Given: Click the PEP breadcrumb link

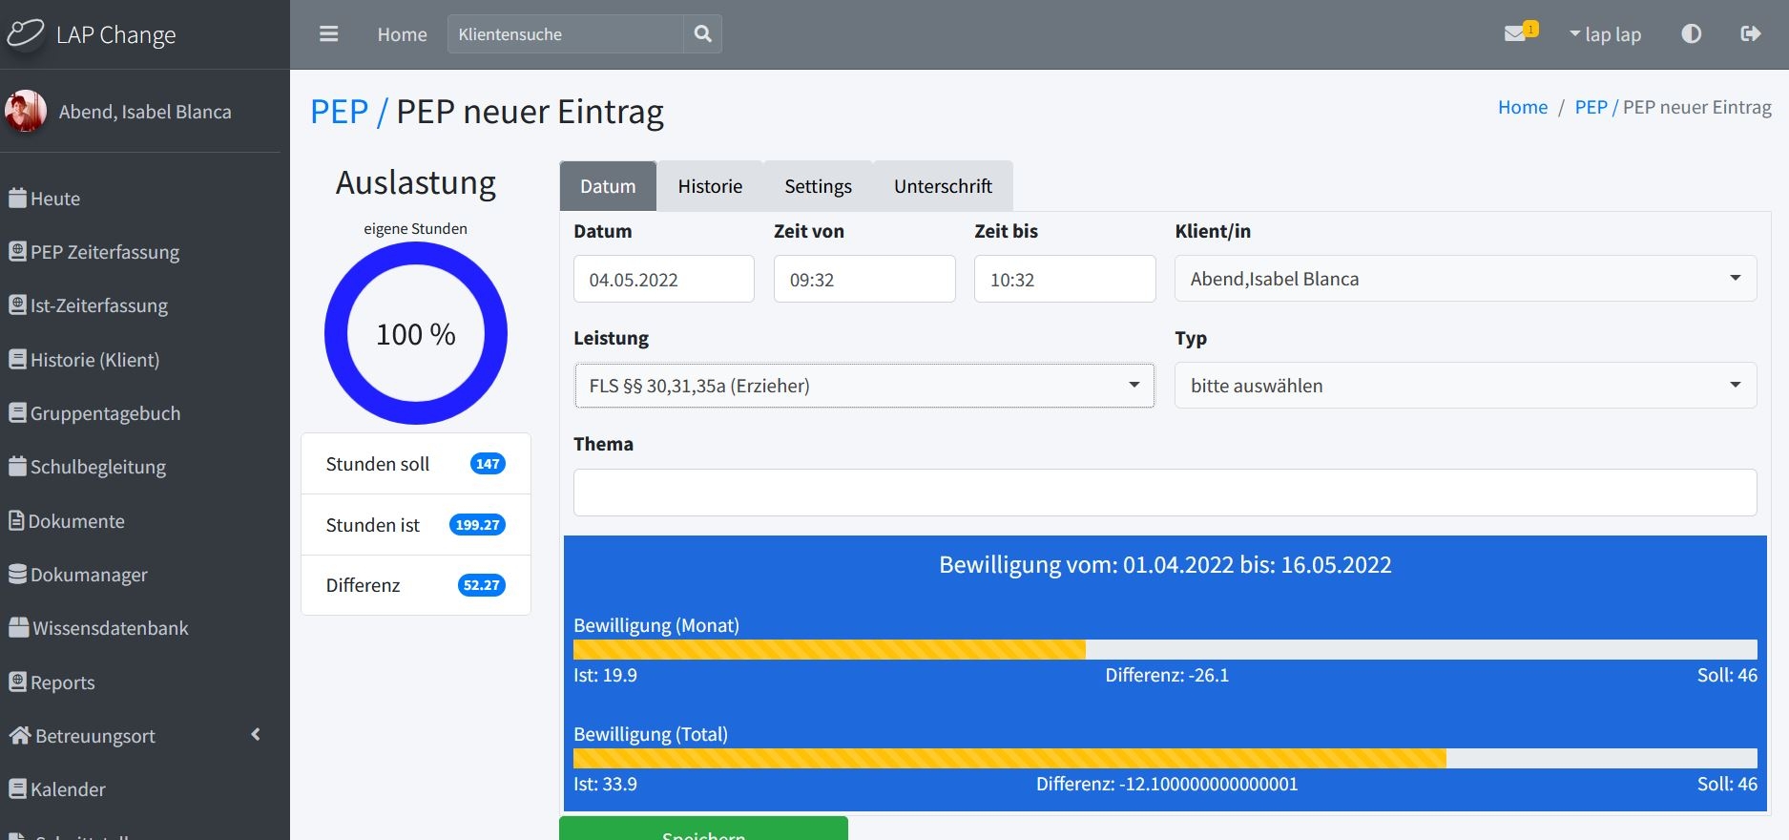Looking at the screenshot, I should click(x=1591, y=107).
